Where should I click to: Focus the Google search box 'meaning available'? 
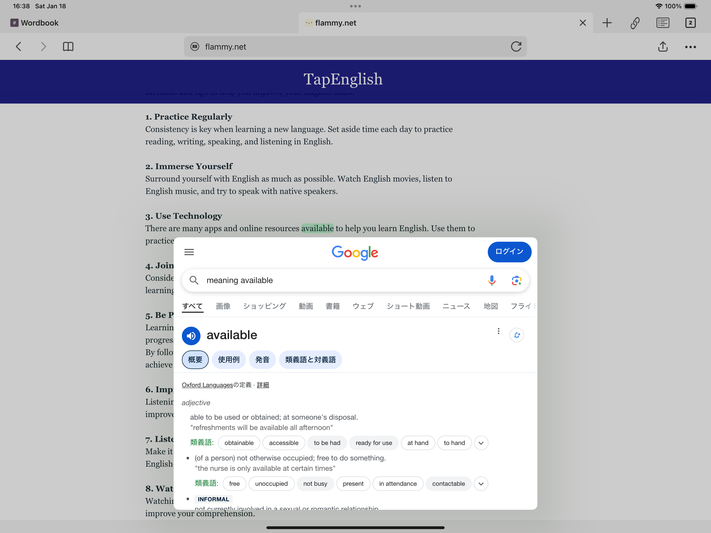point(355,280)
